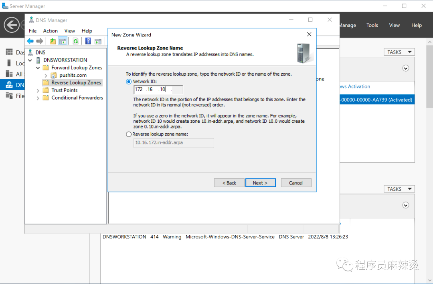
Task: Click the Server Manager round back arrow button
Action: pos(12,25)
